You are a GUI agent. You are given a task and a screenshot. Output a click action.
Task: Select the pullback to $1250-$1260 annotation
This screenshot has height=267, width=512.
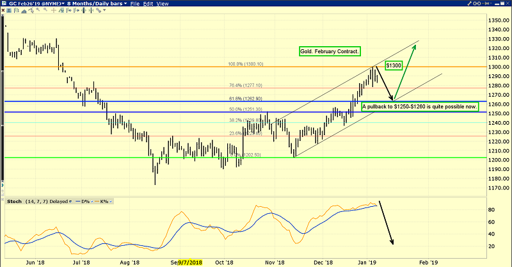pos(420,107)
